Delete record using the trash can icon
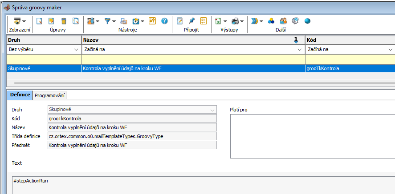 coord(64,21)
